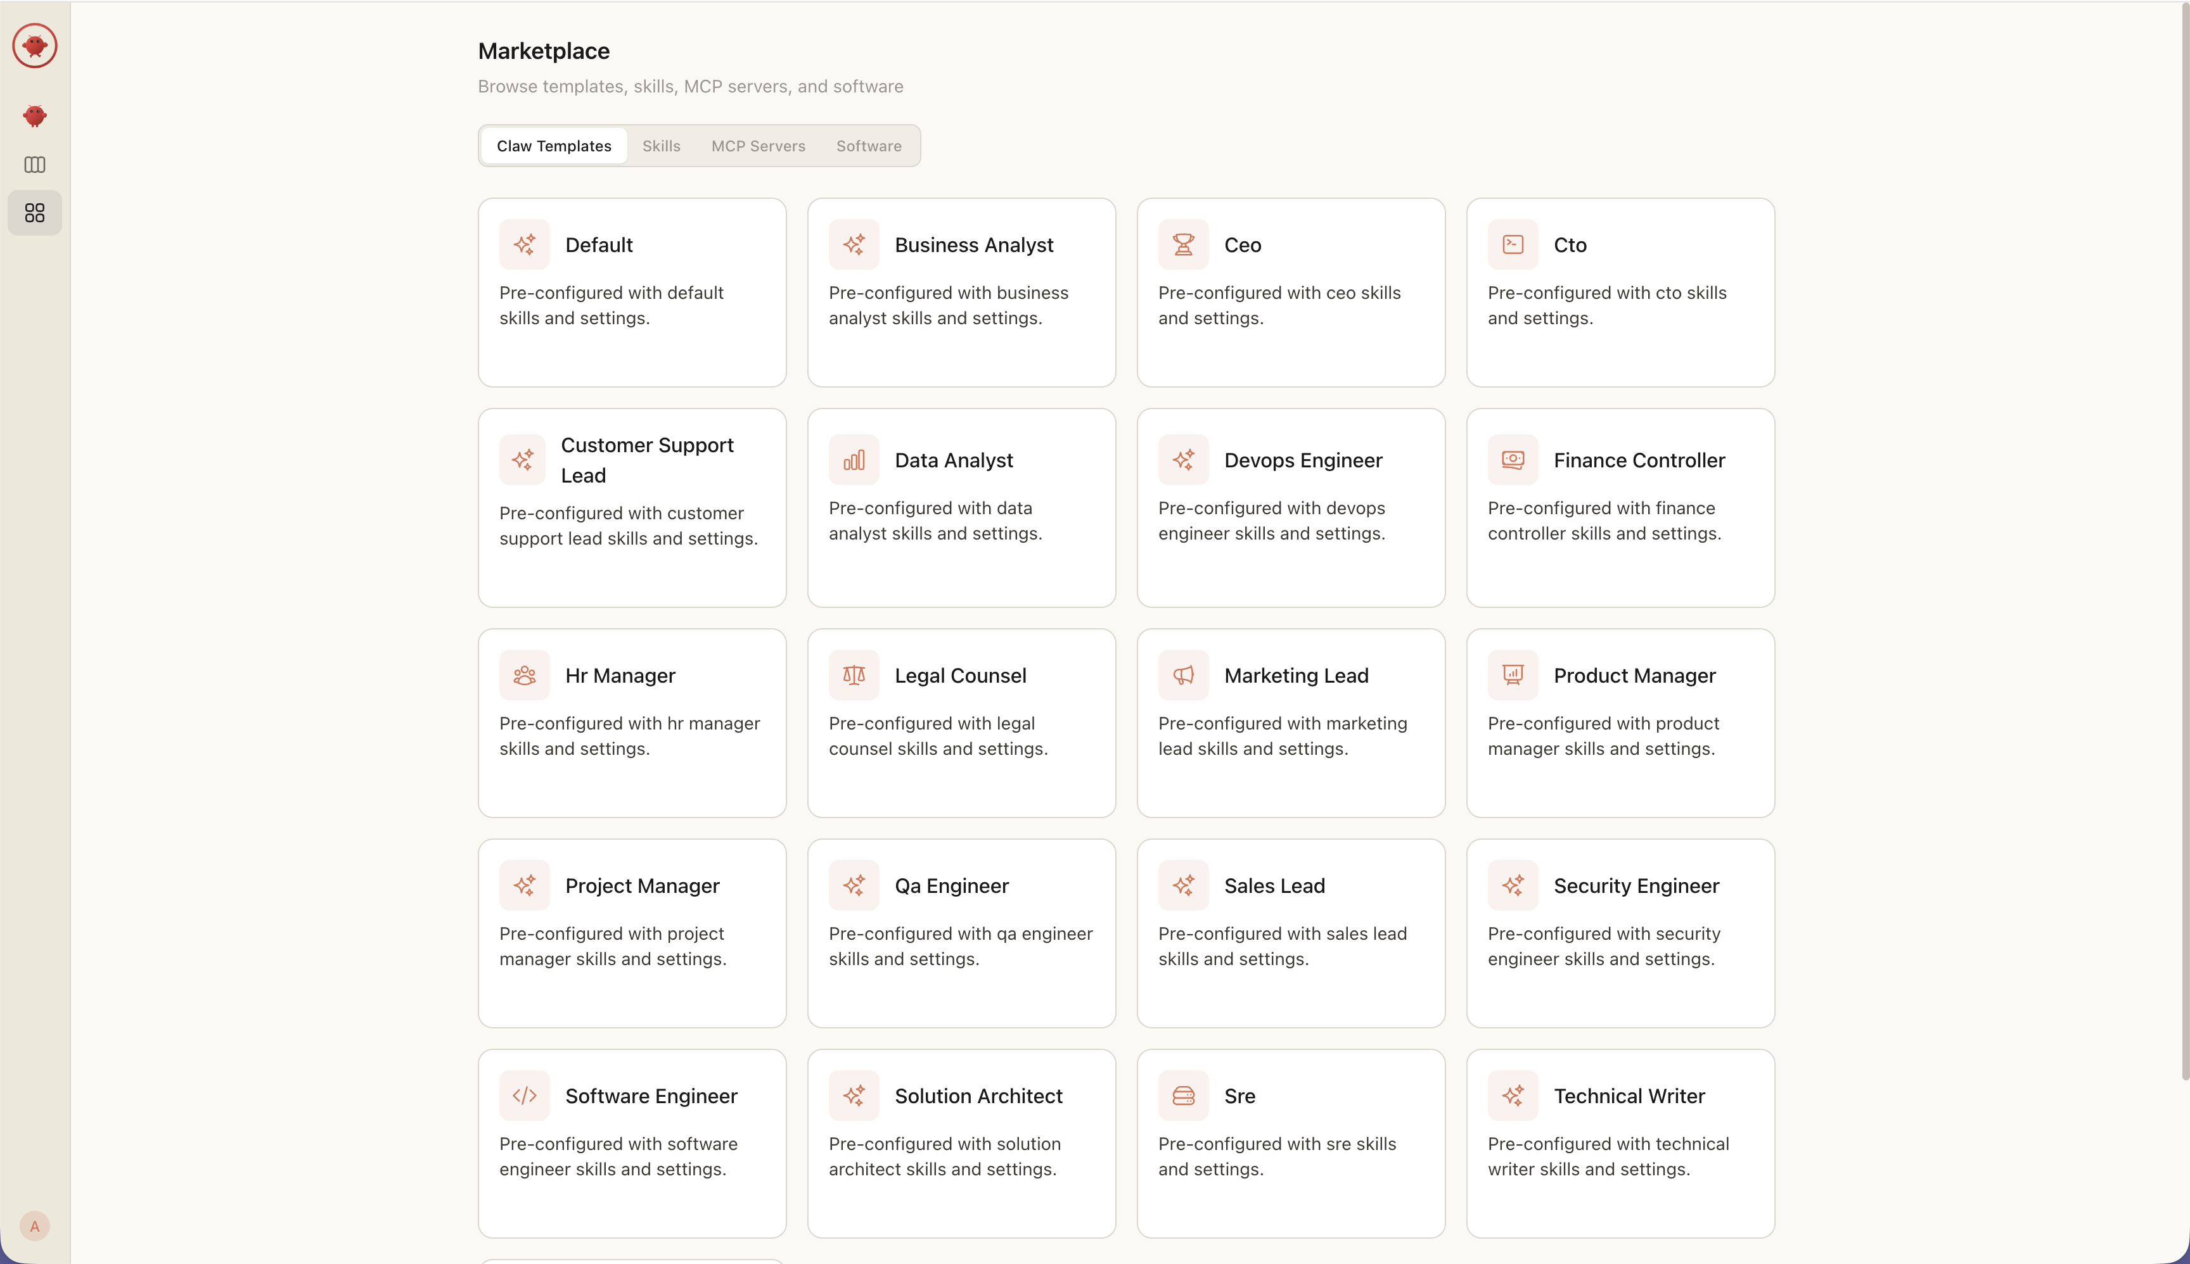Open the Finance Controller template card
The image size is (2190, 1264).
coord(1619,508)
